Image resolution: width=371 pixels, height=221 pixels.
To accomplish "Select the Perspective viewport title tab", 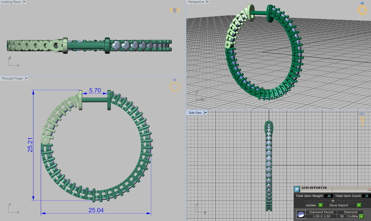I will [196, 2].
